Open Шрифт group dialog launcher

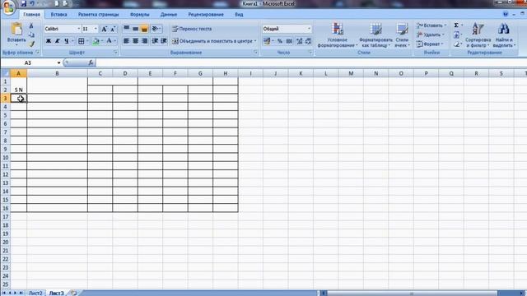(115, 53)
